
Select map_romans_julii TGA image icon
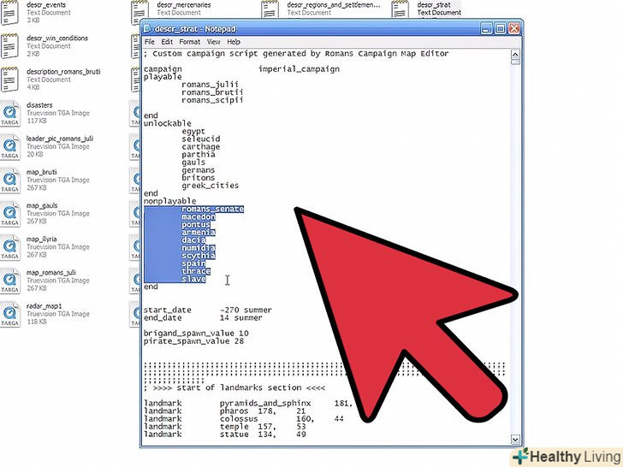[x=10, y=281]
